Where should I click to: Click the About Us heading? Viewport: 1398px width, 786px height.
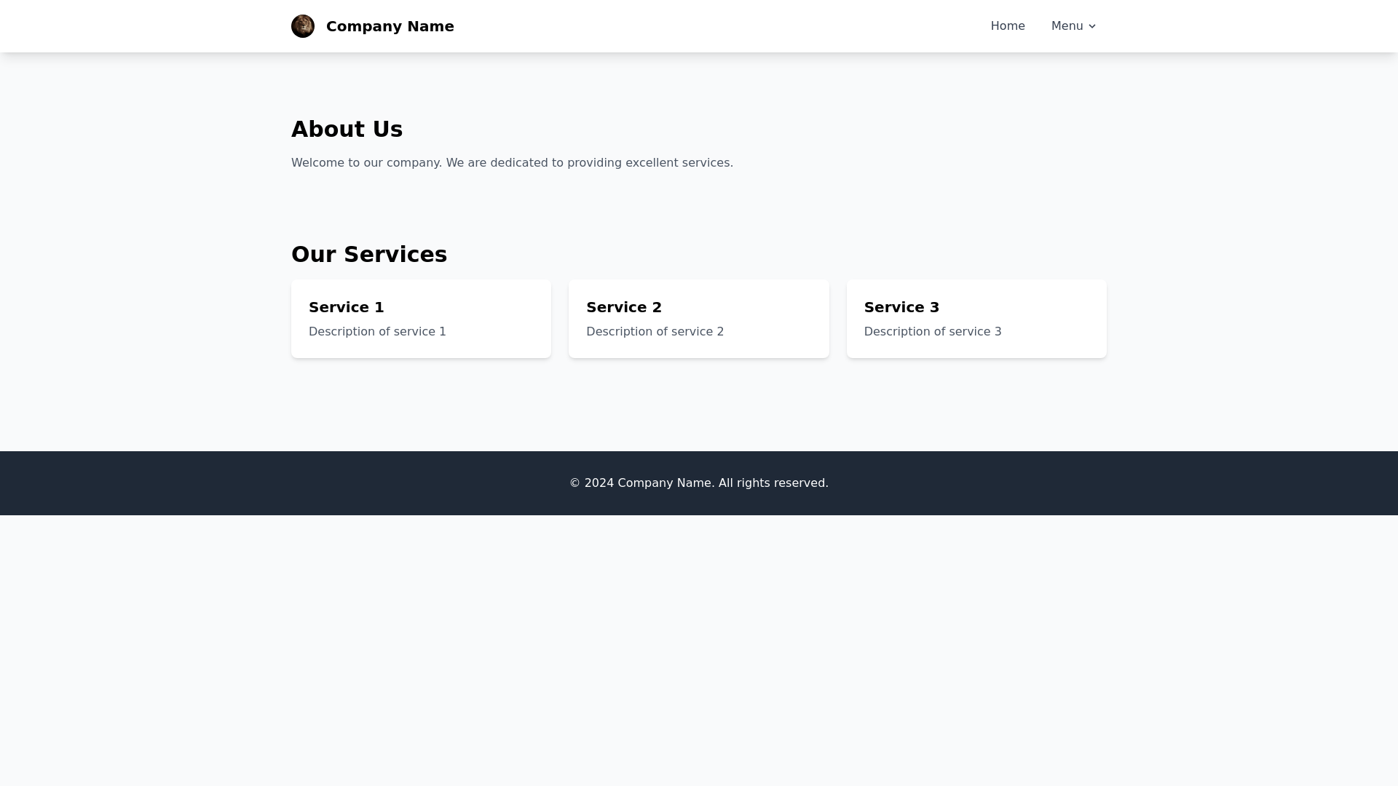pyautogui.click(x=347, y=129)
